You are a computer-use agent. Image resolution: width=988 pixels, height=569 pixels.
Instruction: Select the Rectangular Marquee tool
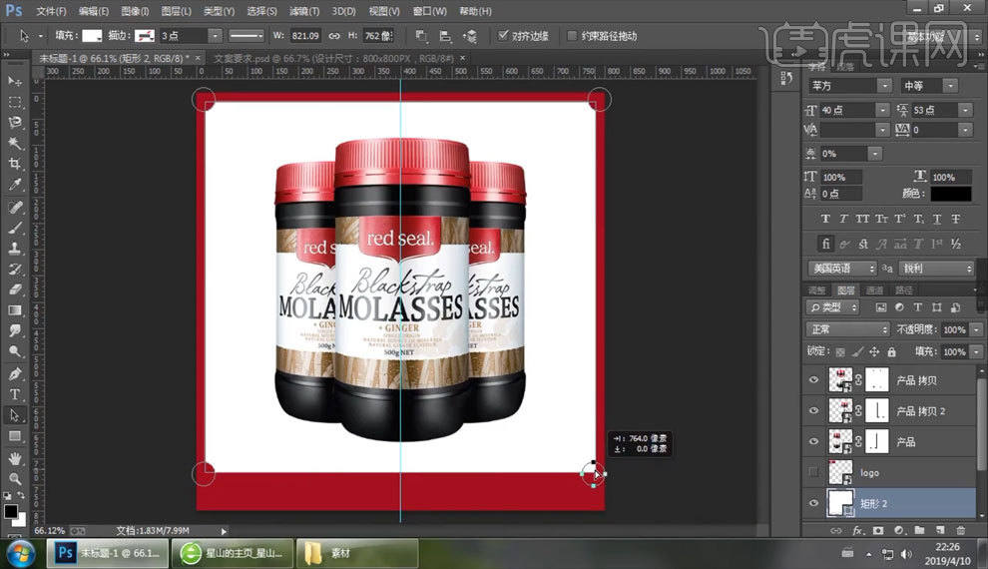[x=15, y=102]
